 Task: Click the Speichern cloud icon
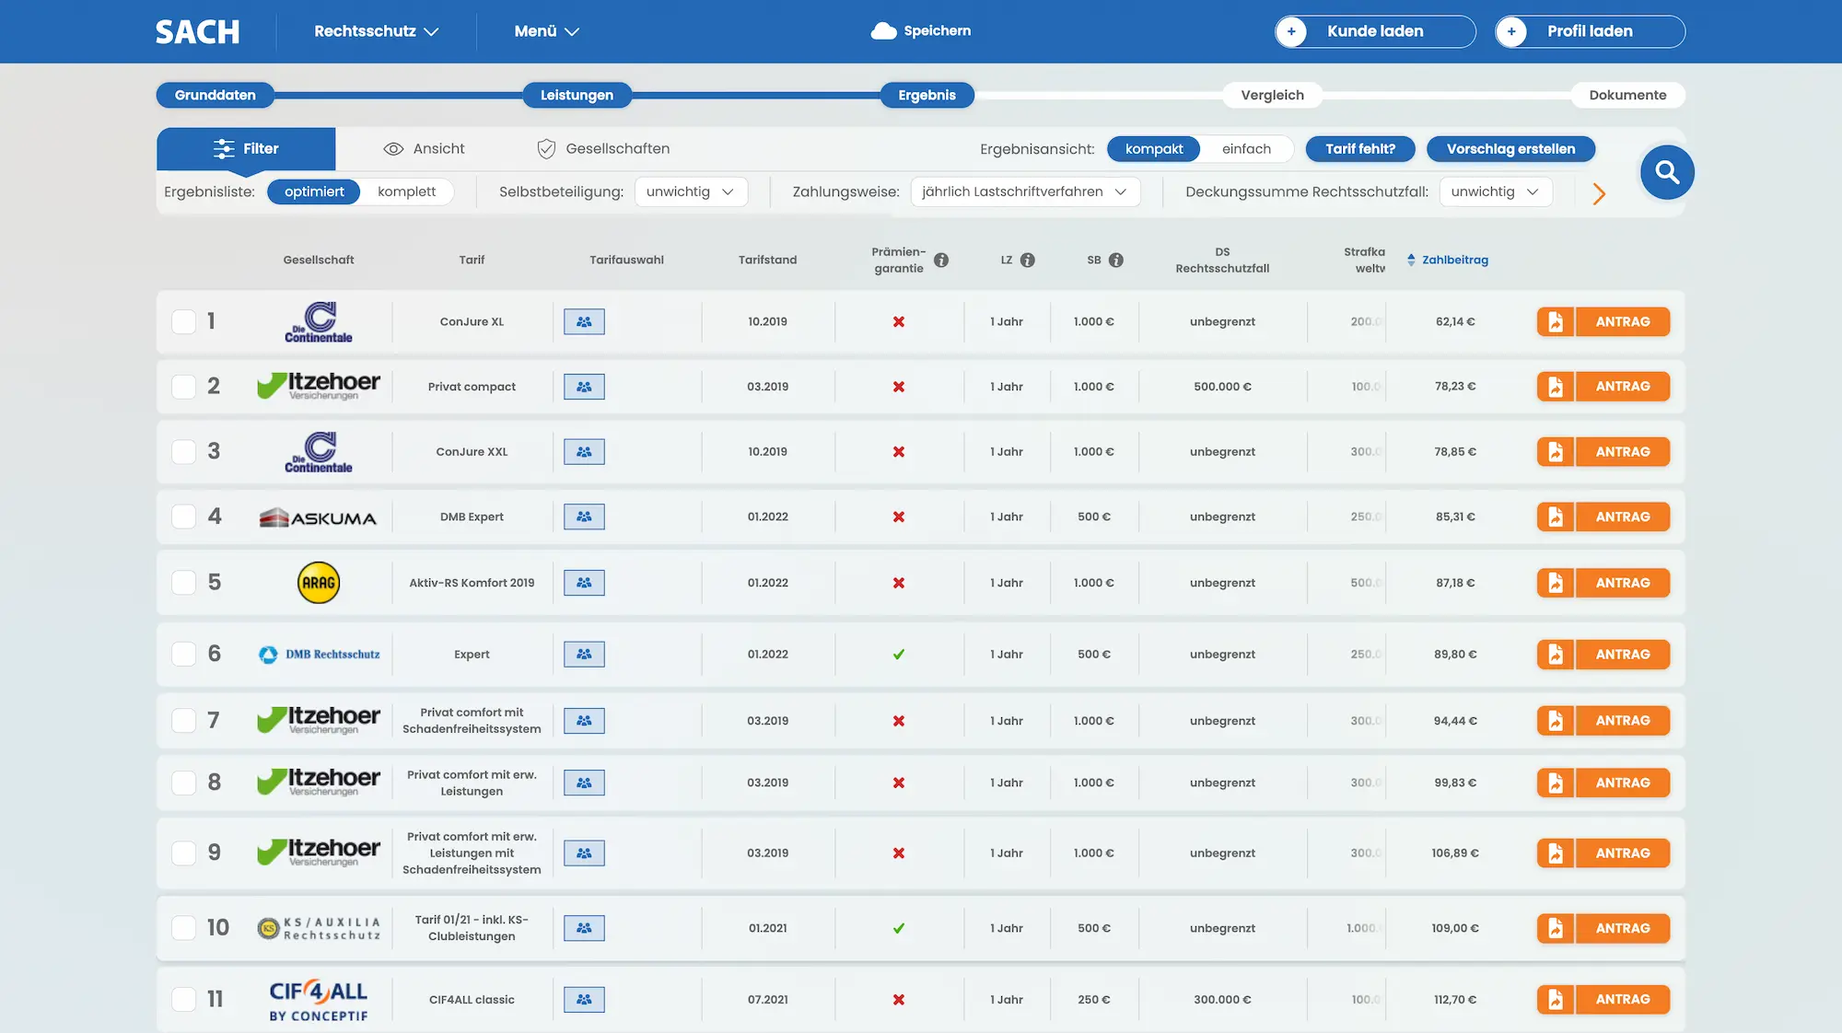tap(883, 31)
